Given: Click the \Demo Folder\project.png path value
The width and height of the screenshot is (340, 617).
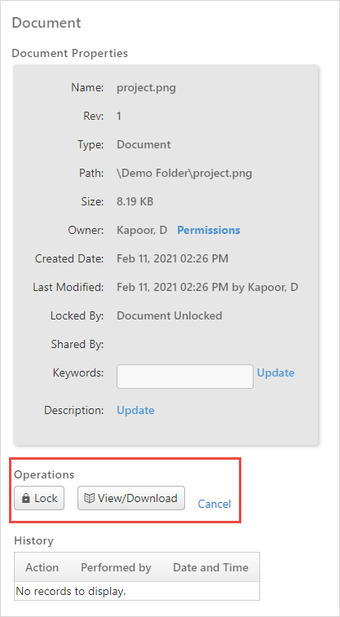Looking at the screenshot, I should coord(184,173).
